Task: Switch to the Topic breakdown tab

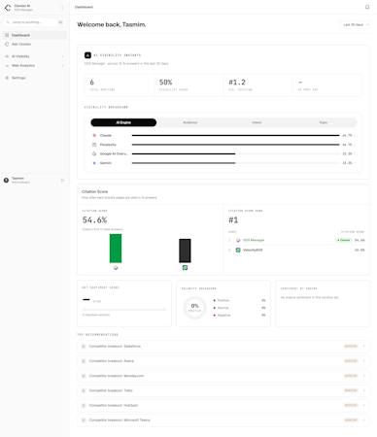Action: (324, 122)
